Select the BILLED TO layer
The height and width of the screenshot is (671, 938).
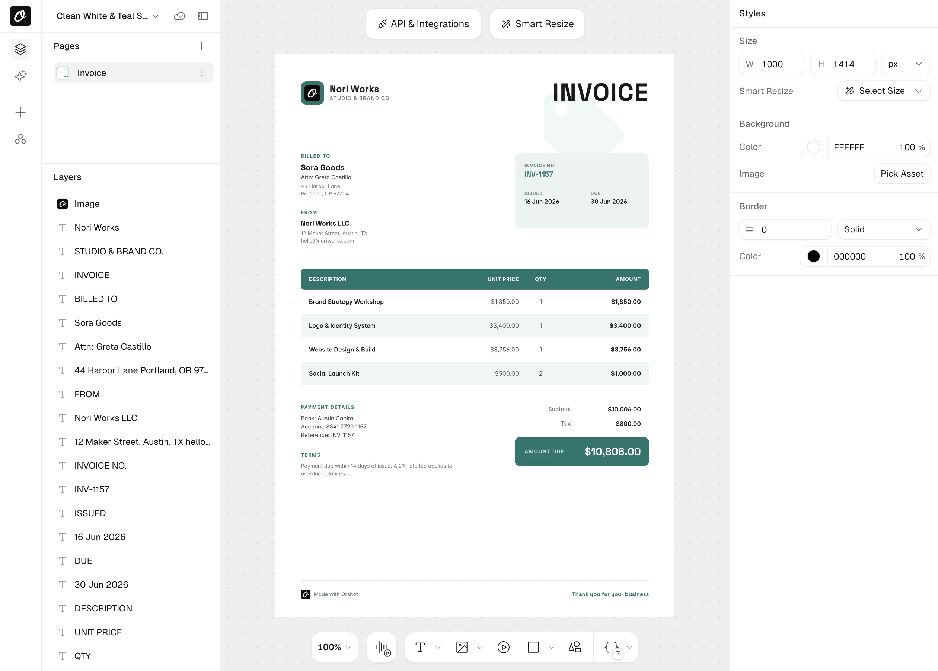tap(133, 299)
